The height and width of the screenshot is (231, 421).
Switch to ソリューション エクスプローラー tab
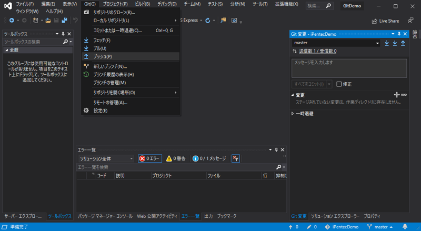click(335, 216)
